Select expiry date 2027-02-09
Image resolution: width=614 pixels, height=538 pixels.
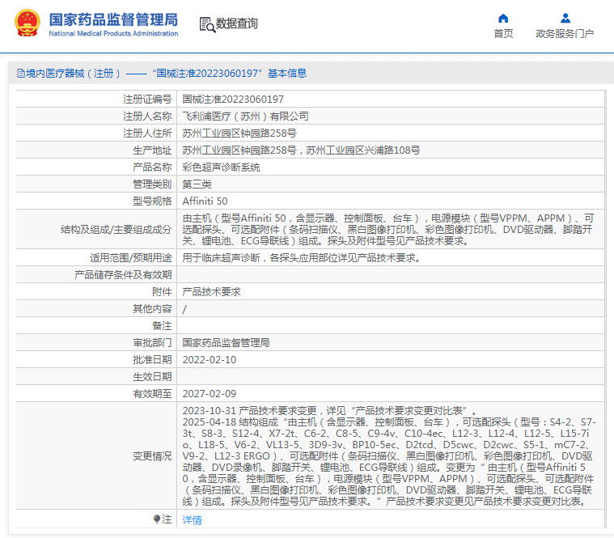pyautogui.click(x=209, y=393)
